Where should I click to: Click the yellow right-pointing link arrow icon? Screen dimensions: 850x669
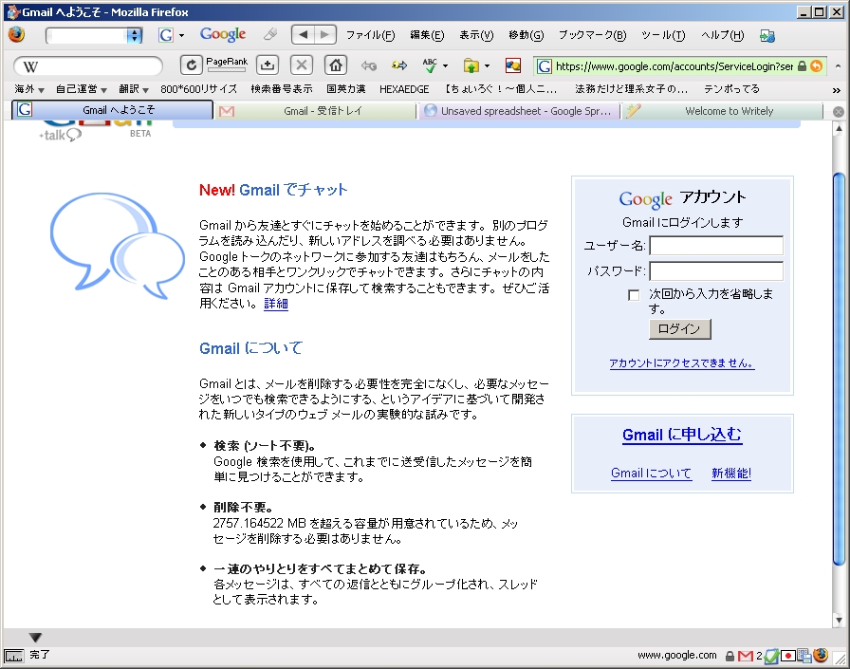399,66
